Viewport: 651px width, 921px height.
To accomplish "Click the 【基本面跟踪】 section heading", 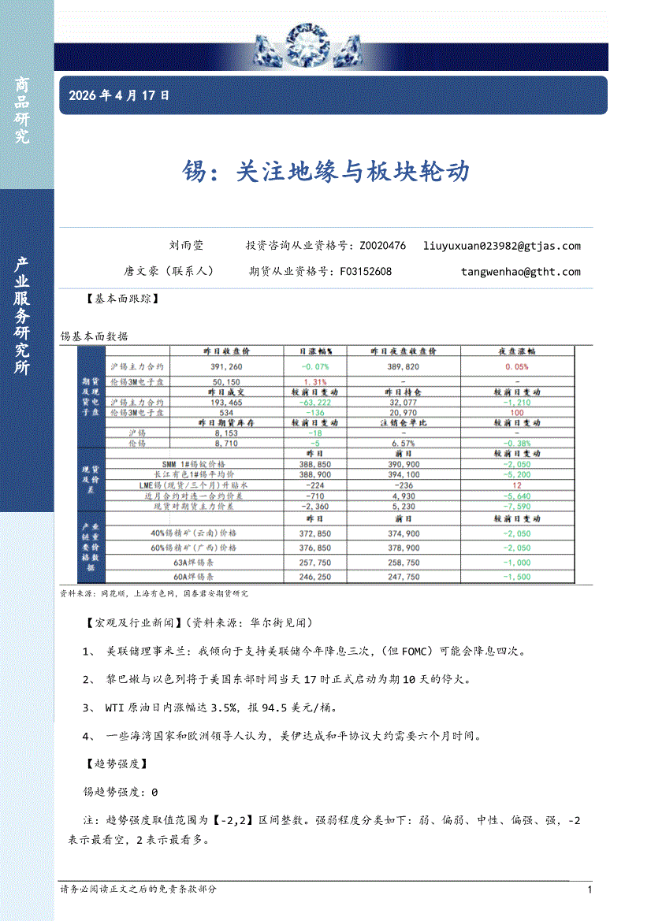I will coord(120,299).
